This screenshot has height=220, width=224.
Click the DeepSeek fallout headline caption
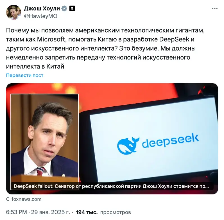click(x=111, y=186)
